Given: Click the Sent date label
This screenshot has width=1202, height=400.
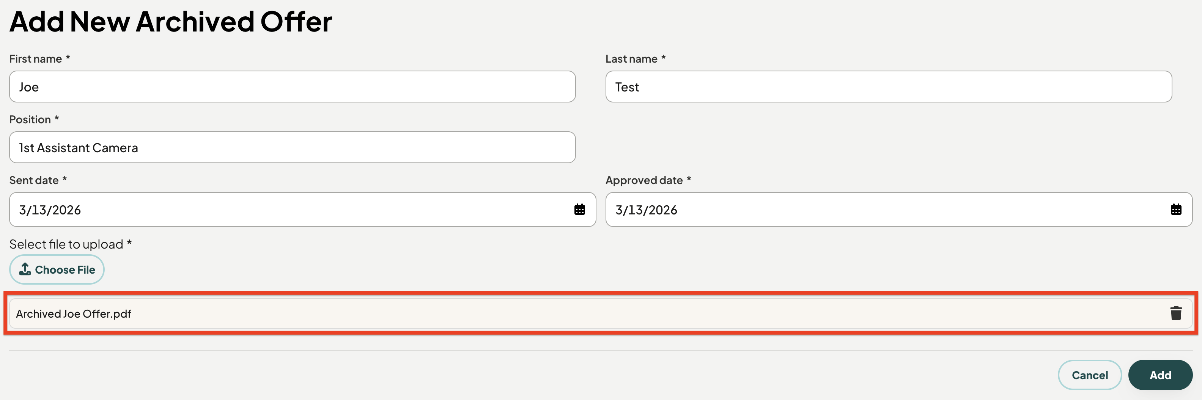Looking at the screenshot, I should 34,180.
